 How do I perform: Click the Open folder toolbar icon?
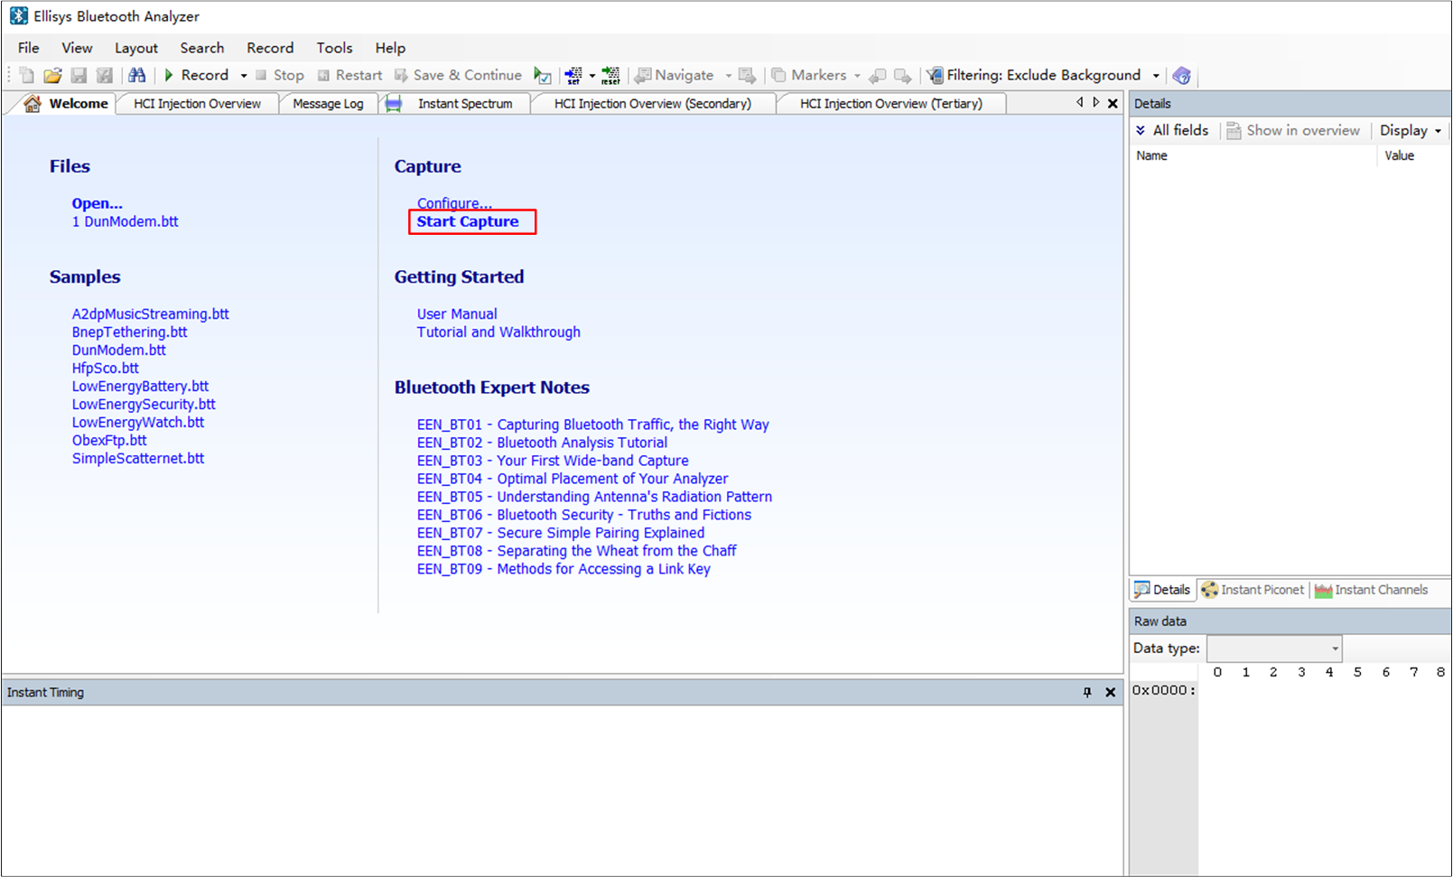(53, 76)
